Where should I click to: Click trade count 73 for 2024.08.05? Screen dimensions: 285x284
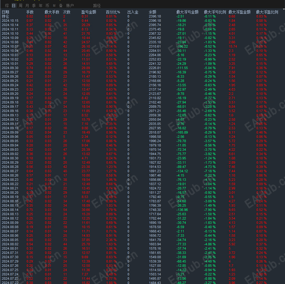coord(65,240)
